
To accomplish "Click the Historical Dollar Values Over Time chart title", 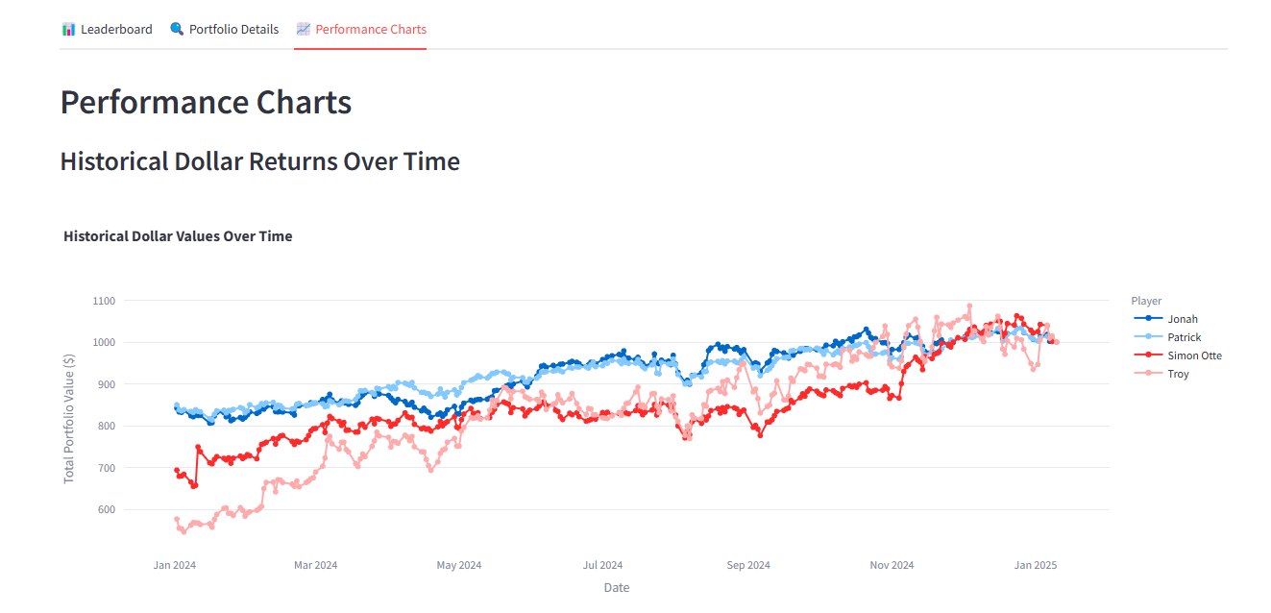I will coord(178,235).
